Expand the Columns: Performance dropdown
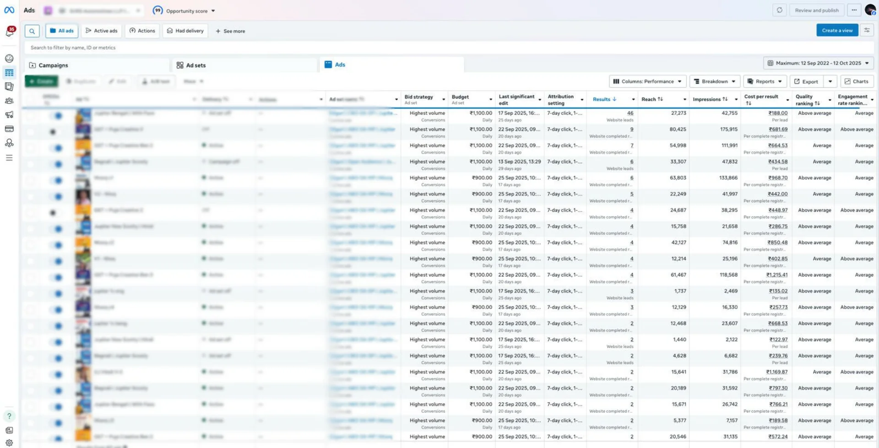Viewport: 879px width, 448px height. [x=647, y=81]
